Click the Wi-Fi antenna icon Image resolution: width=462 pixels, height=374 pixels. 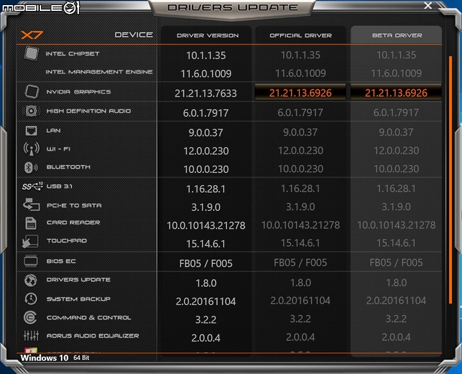point(31,149)
